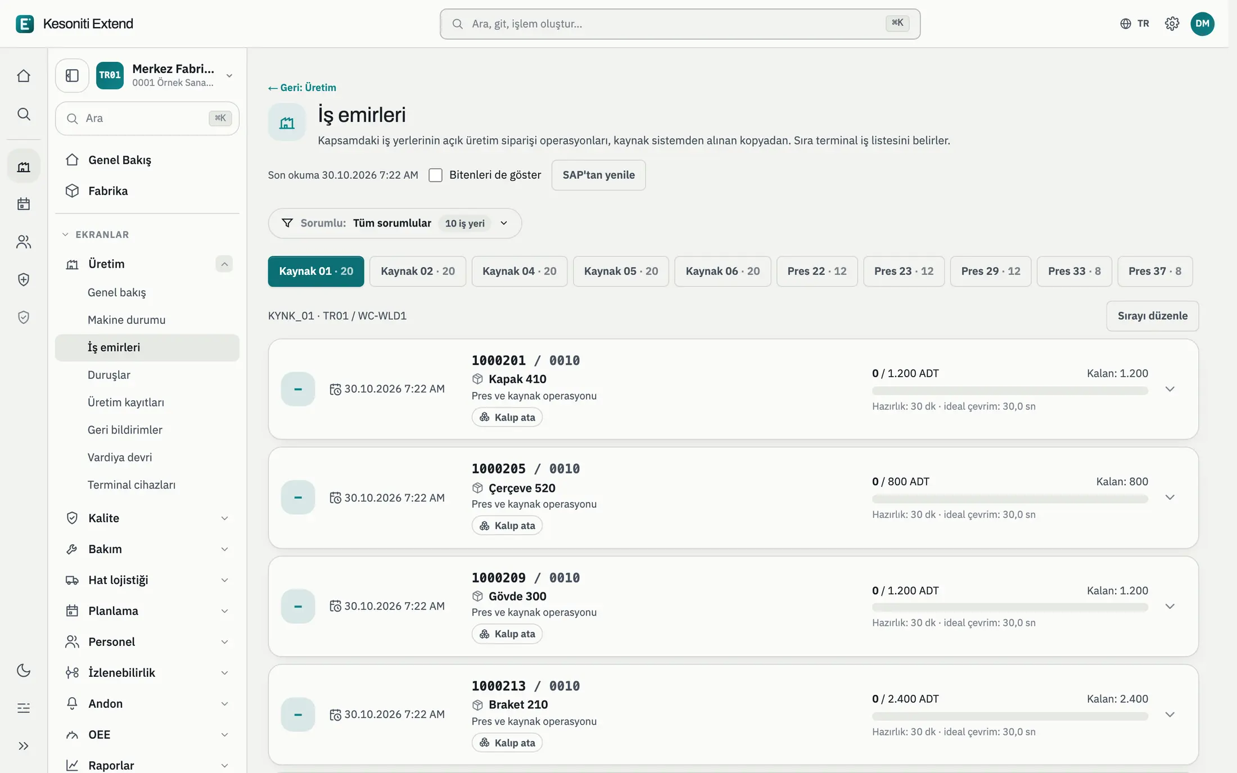
Task: Click 'SAP'tan yenile' button
Action: tap(598, 175)
